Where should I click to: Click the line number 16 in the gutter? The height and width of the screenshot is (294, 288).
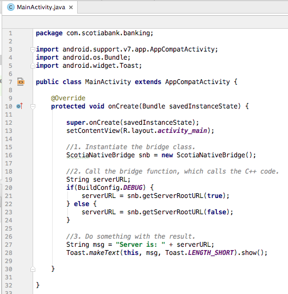tap(9, 155)
